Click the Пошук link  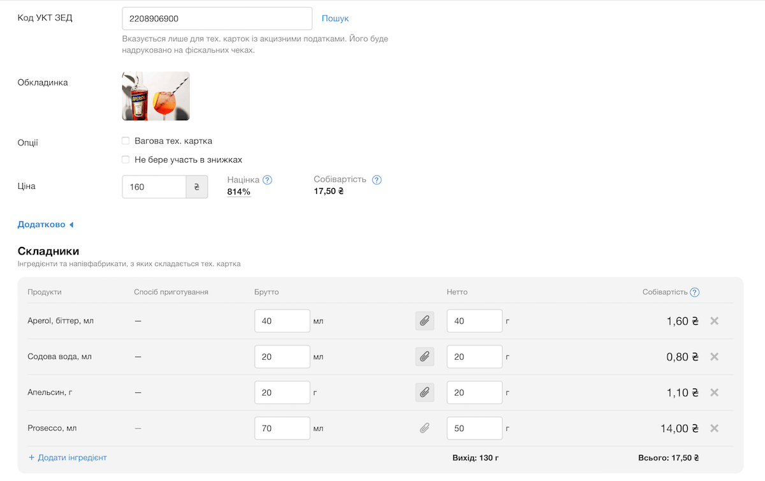tap(335, 18)
